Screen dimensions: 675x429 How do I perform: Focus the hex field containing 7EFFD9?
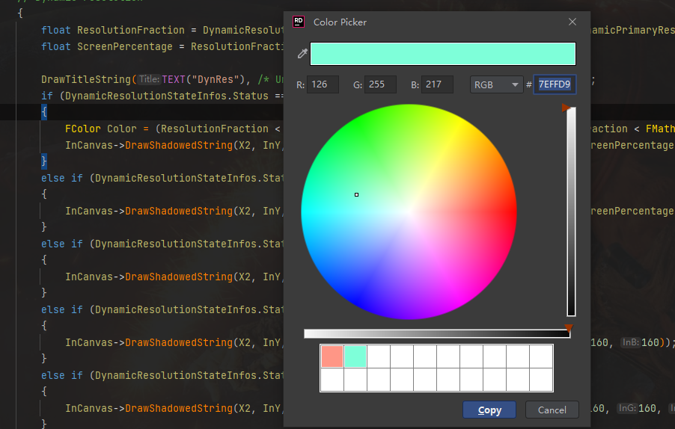(555, 84)
